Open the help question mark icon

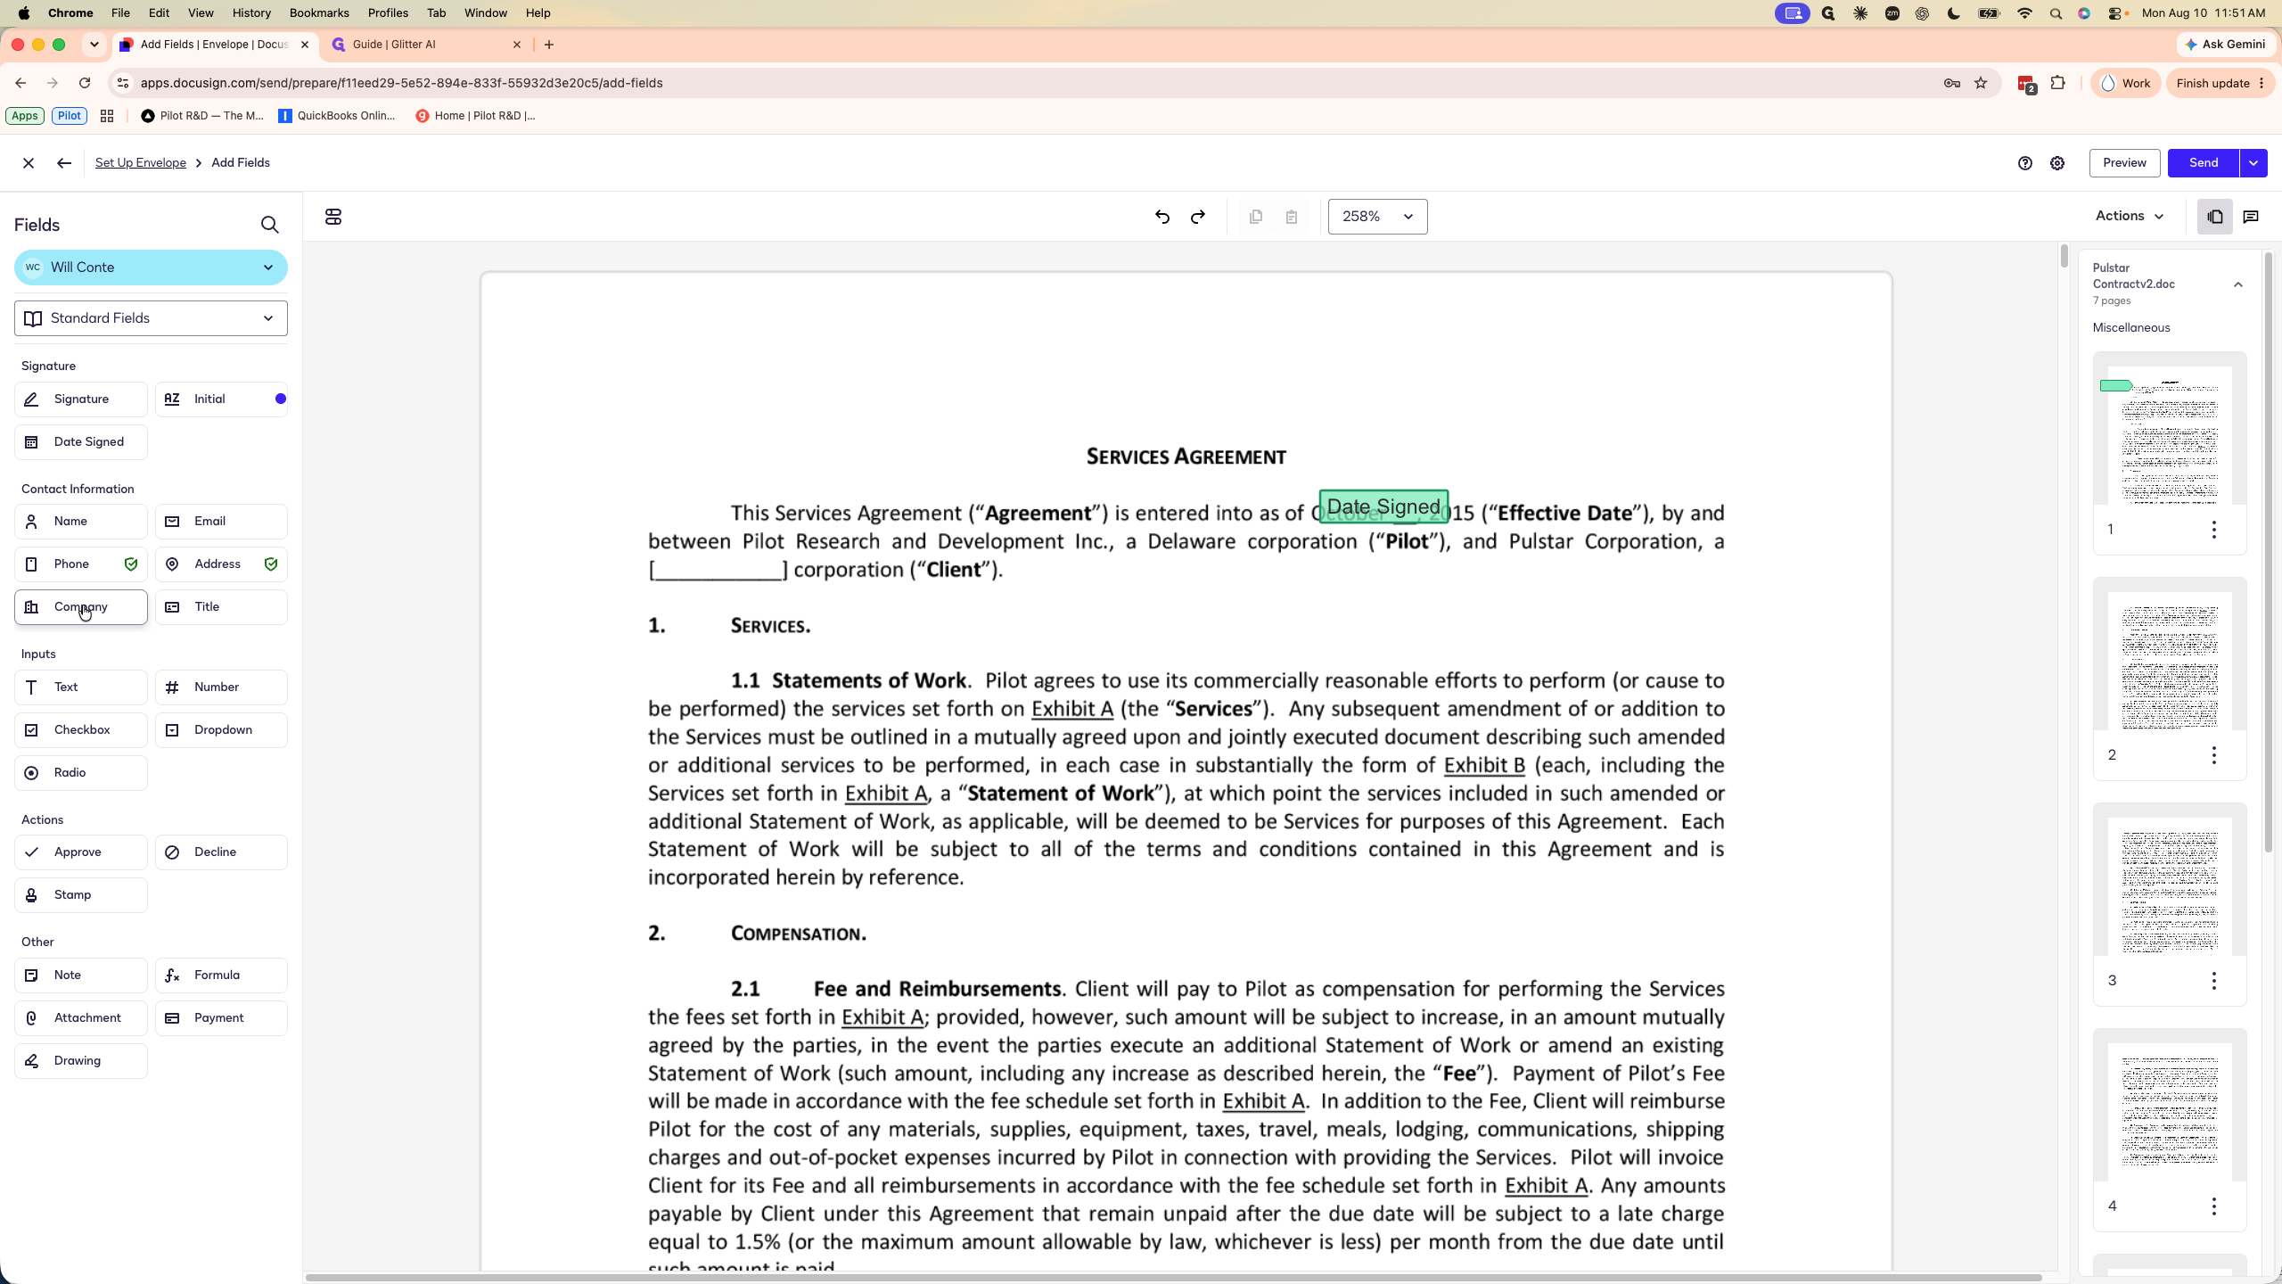[x=2025, y=163]
